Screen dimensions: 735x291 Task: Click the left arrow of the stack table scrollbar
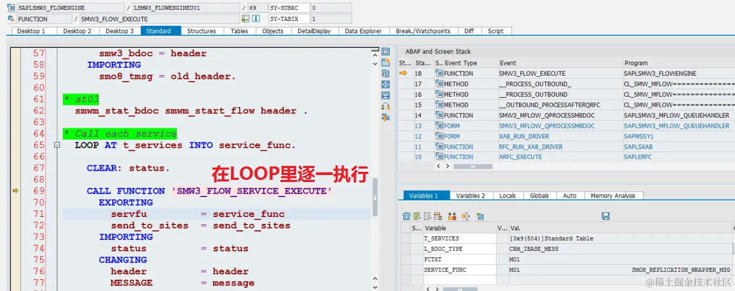coord(439,166)
